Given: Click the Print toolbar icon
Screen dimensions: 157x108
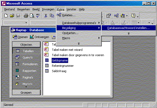Looking at the screenshot, I should click(x=26, y=16).
